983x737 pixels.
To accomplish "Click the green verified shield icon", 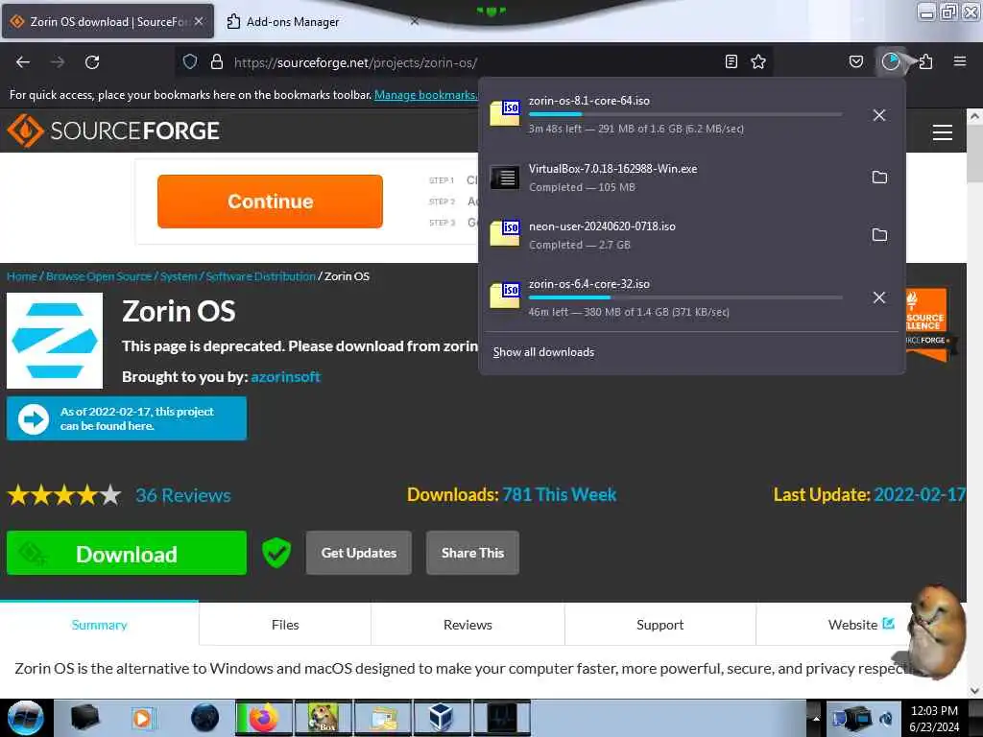I will 276,553.
